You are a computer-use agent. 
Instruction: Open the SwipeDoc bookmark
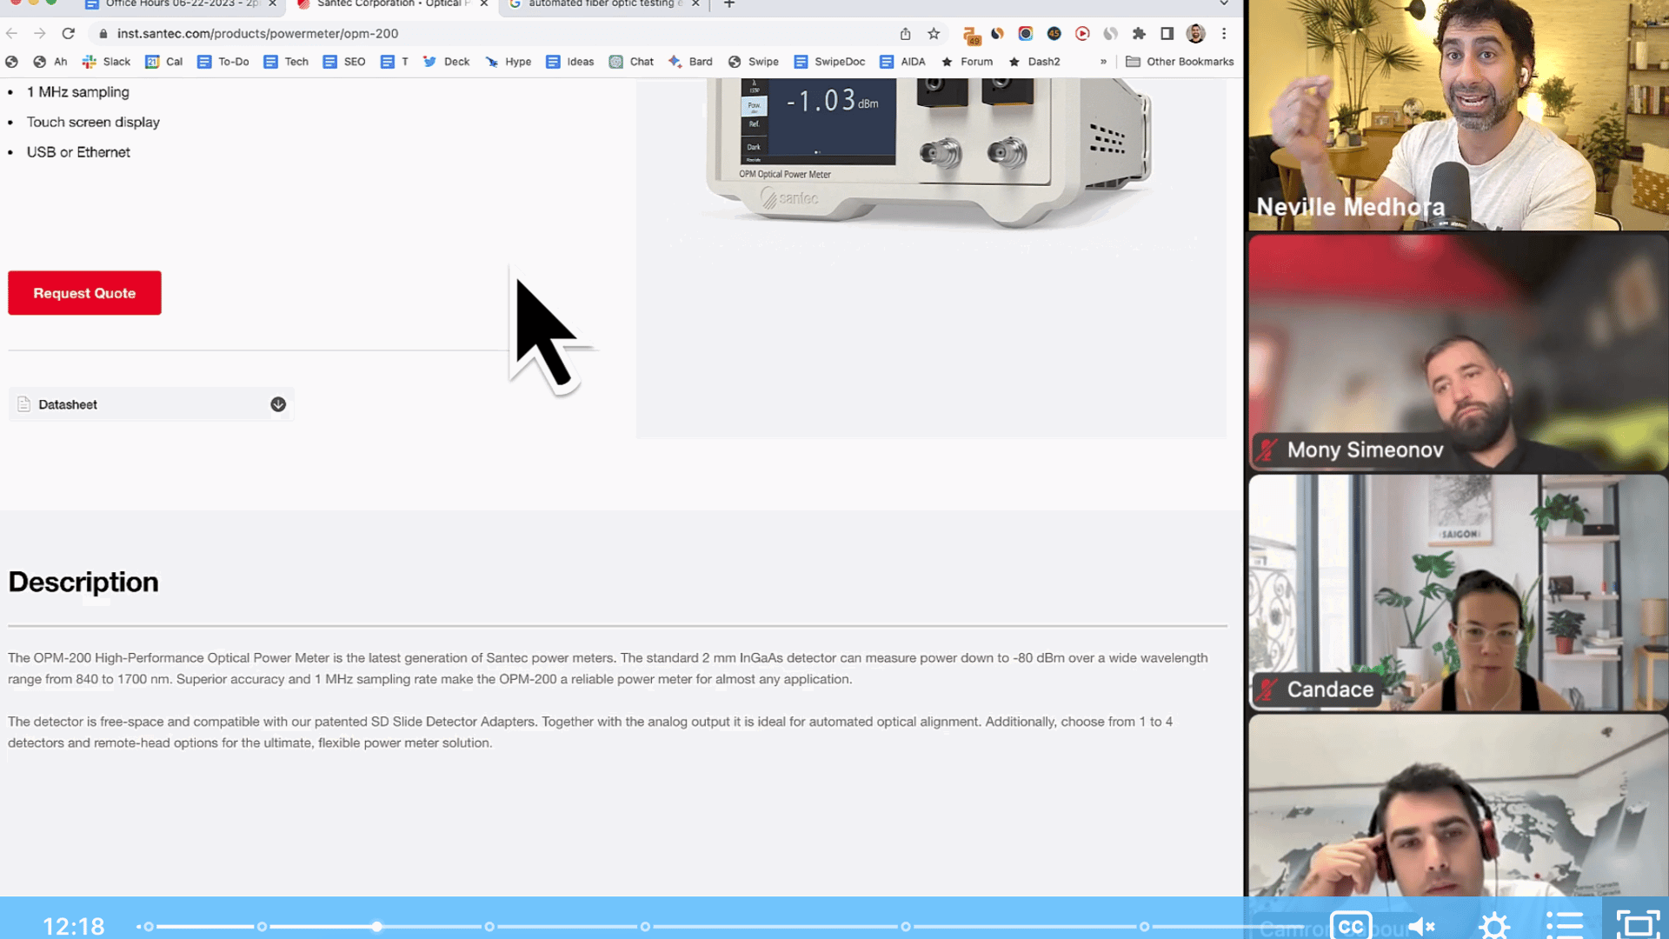tap(829, 62)
